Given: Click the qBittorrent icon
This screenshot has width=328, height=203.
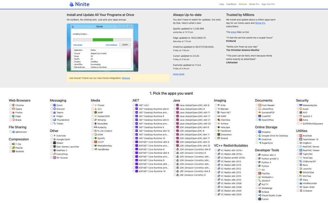Looking at the screenshot, I should [x=13, y=132].
